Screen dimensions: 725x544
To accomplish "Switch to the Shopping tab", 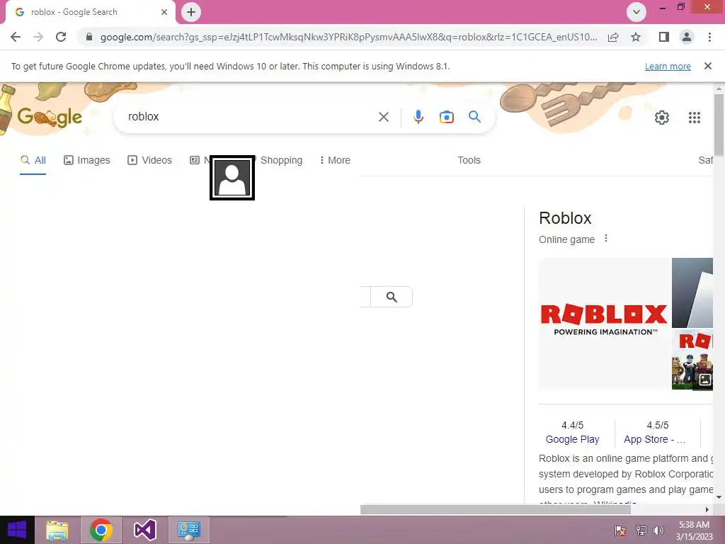I will pyautogui.click(x=281, y=160).
